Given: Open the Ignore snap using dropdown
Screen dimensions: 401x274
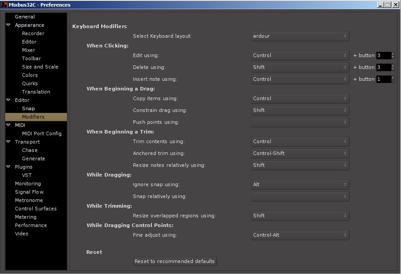Looking at the screenshot, I should (300, 184).
